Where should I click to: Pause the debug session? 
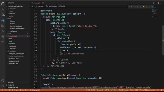pos(132,7)
